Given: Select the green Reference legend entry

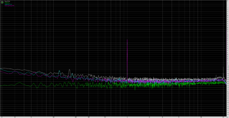Looking at the screenshot, I should pos(7,3).
